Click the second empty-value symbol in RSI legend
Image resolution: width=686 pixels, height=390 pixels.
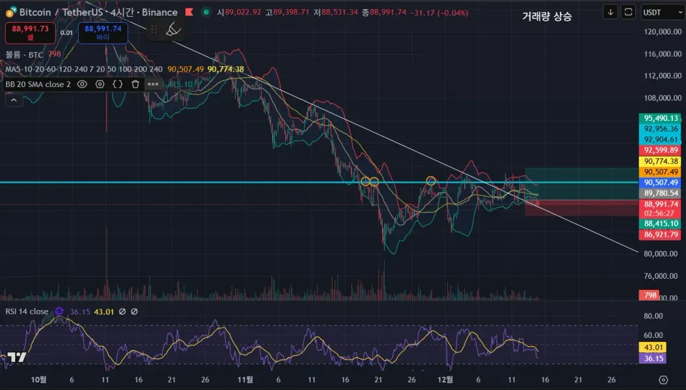[x=134, y=311]
